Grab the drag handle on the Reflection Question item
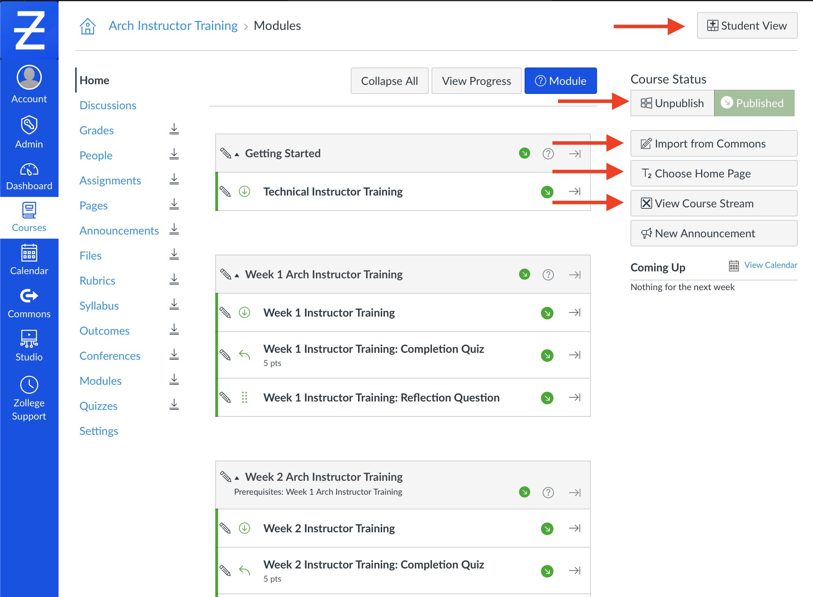Screen dimensions: 813x597 pos(245,398)
